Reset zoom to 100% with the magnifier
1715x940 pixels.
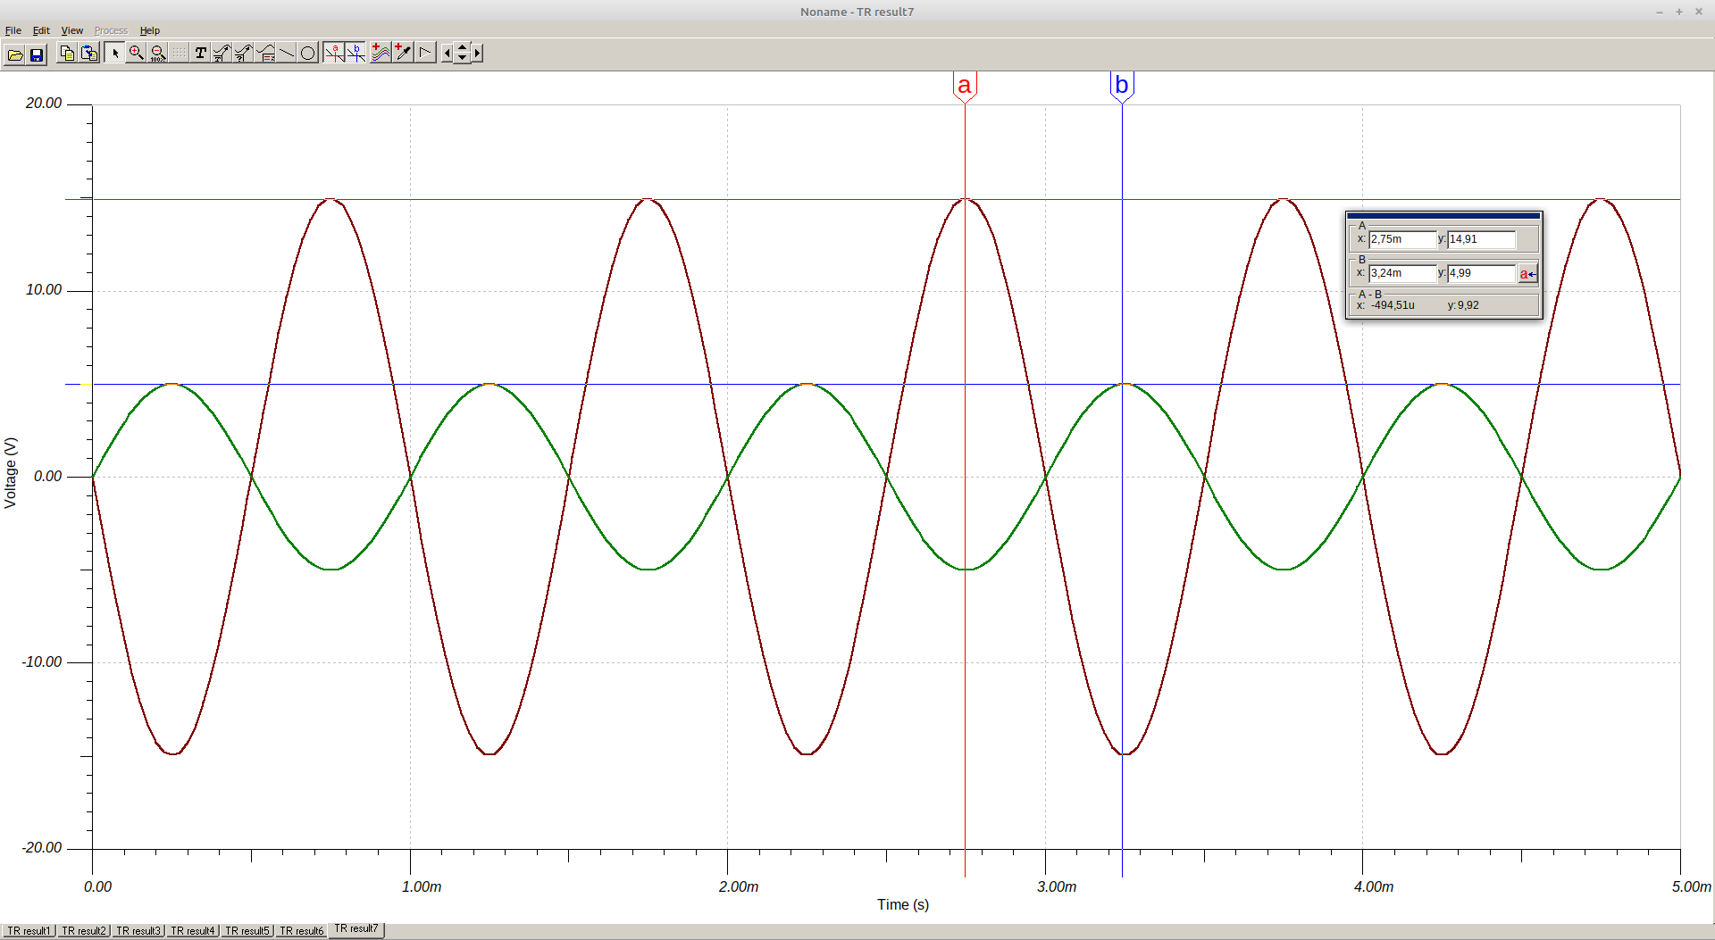[158, 54]
